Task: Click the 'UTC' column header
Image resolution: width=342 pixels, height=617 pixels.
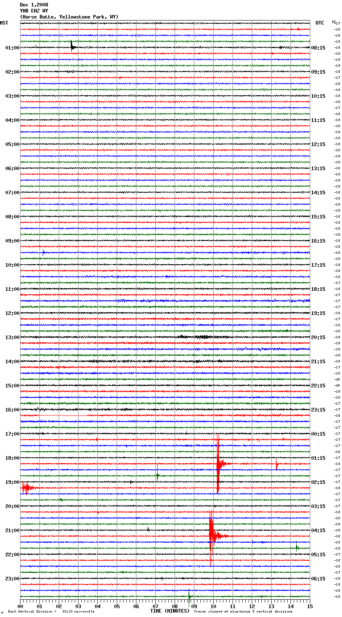Action: tap(319, 23)
